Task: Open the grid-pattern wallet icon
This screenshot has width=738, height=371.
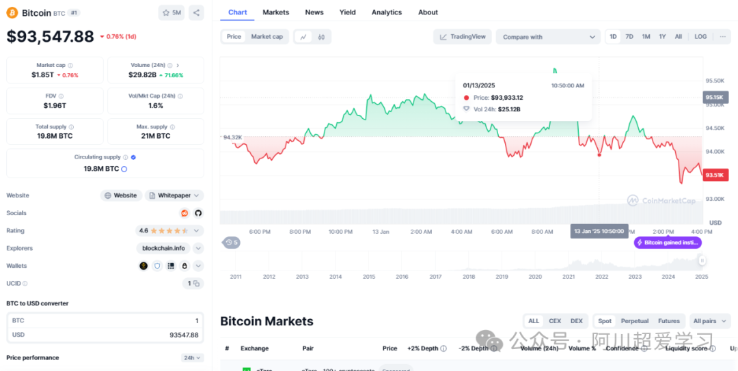Action: (x=171, y=266)
